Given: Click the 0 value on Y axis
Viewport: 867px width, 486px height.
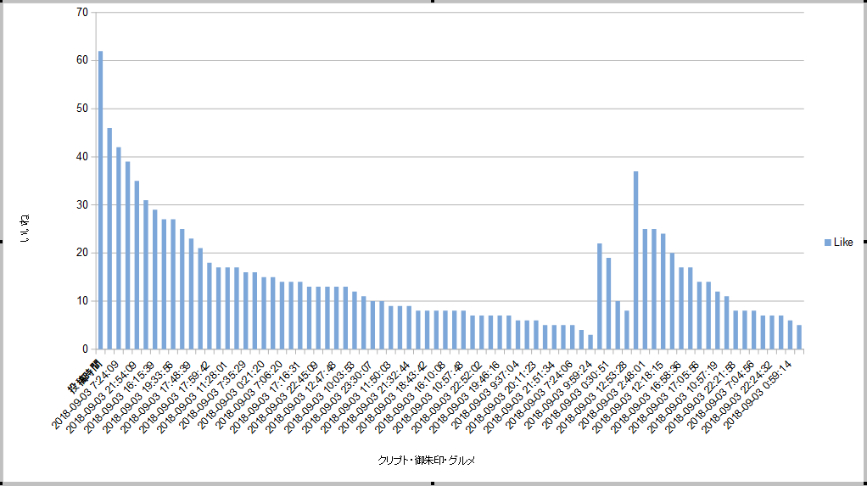Looking at the screenshot, I should click(85, 349).
